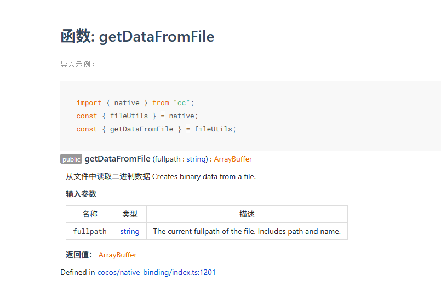The width and height of the screenshot is (441, 304).
Task: Open string type link in function signature
Action: 196,159
